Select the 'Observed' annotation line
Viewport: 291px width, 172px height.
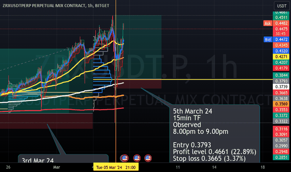[187, 124]
